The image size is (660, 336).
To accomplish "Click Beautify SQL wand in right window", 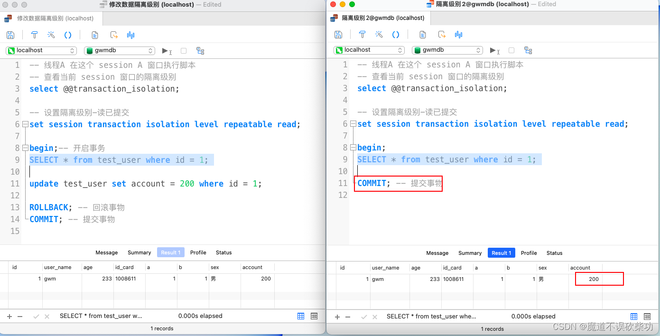I will [x=379, y=34].
